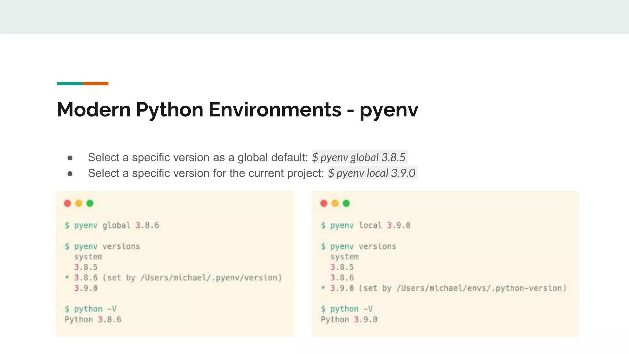Click green maximize dot in left terminal
This screenshot has height=354, width=629.
pos(90,203)
